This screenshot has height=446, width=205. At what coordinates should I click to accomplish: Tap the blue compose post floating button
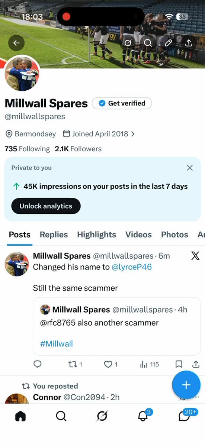point(186,385)
